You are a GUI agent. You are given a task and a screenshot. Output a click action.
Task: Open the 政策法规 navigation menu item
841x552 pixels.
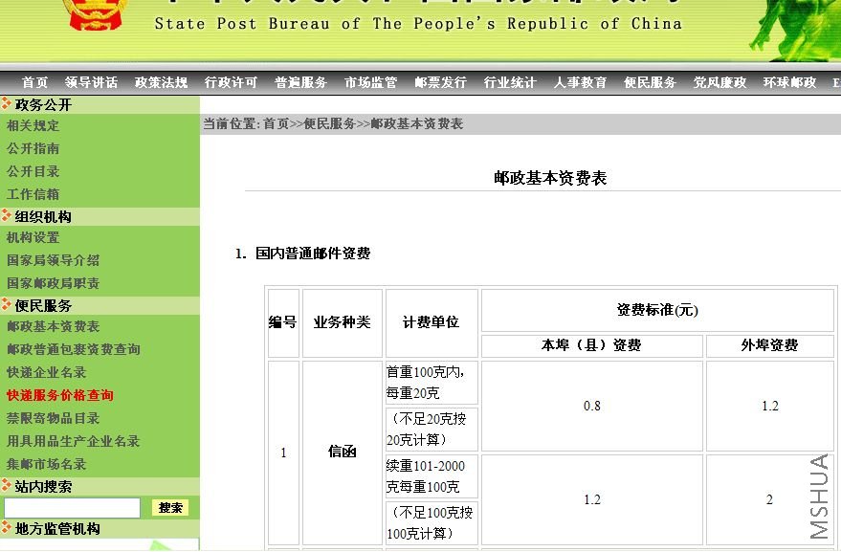(x=161, y=82)
